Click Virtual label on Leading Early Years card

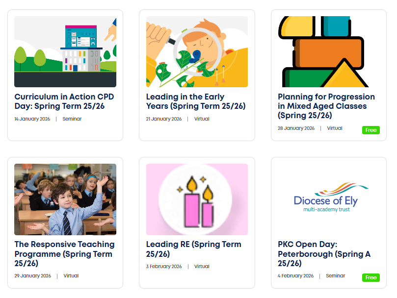(202, 119)
